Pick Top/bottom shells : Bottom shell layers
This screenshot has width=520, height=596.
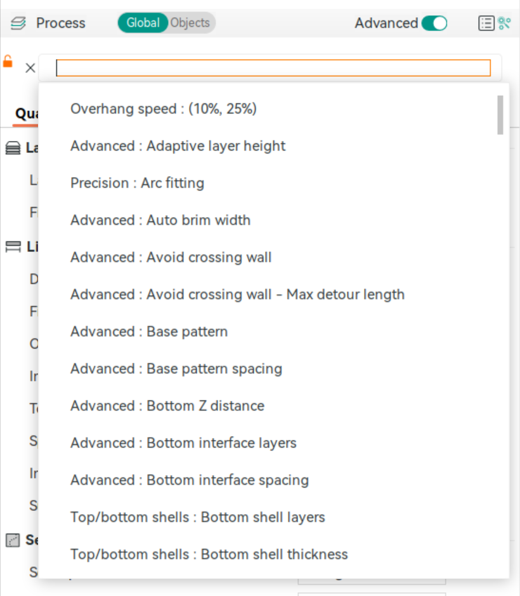point(198,517)
